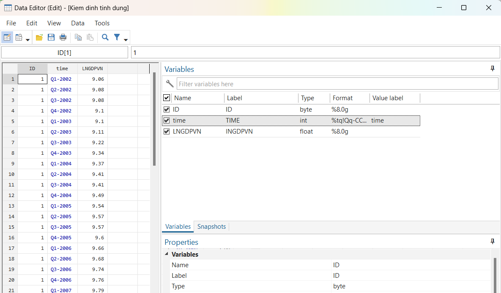The width and height of the screenshot is (501, 293).
Task: Uncheck the LNGDPVN variable checkbox
Action: click(167, 131)
